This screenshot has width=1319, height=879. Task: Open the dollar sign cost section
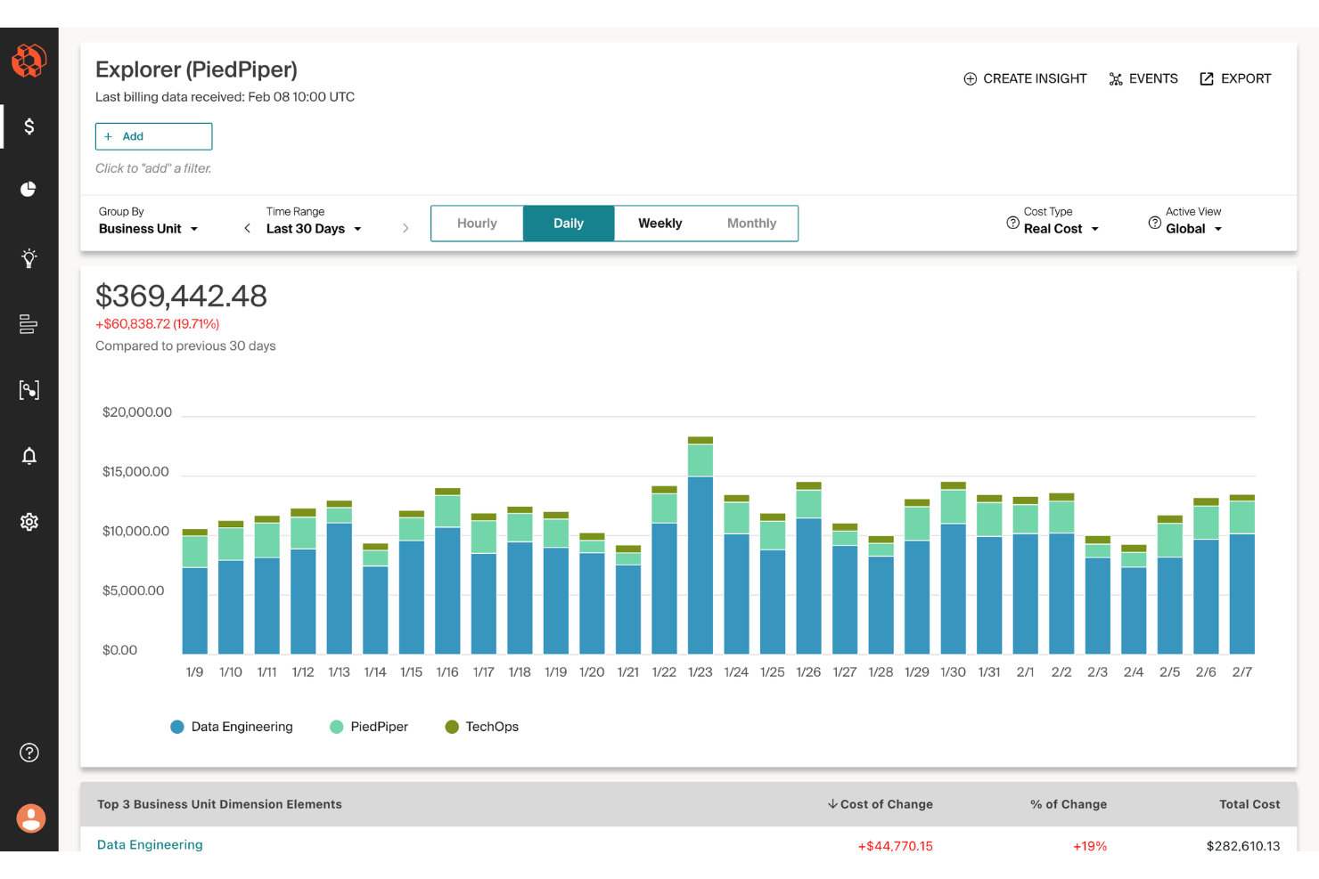point(29,126)
